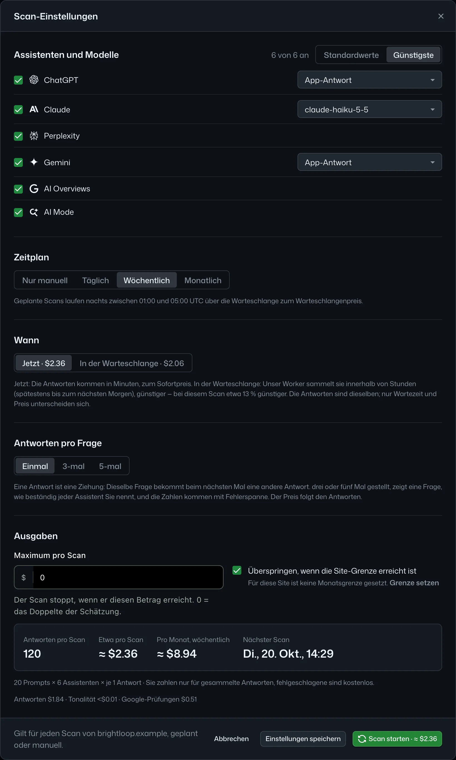Click Einstellungen speichern button
The width and height of the screenshot is (456, 760).
pos(303,739)
